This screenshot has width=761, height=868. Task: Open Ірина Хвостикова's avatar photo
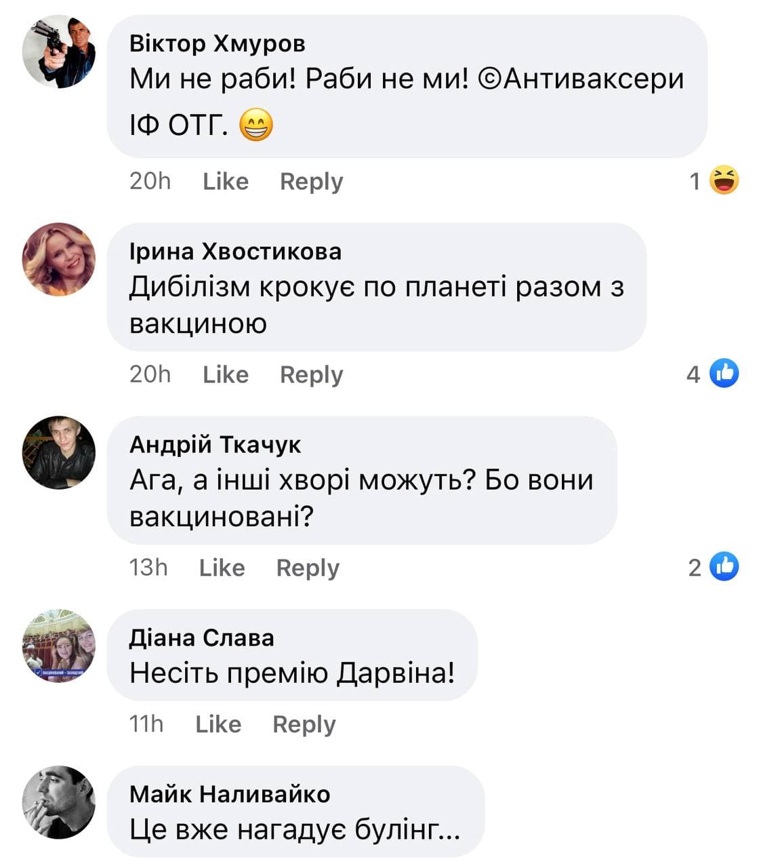pos(59,259)
